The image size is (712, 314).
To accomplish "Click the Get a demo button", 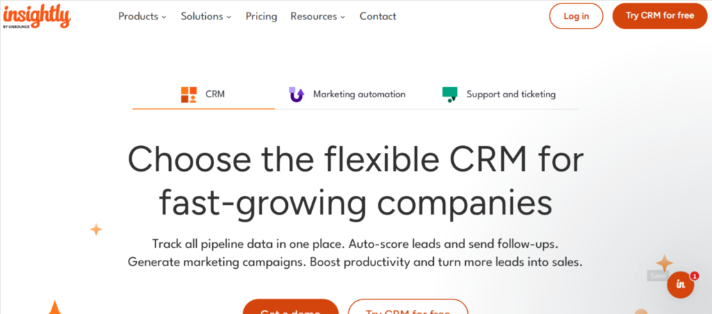I will pos(290,308).
